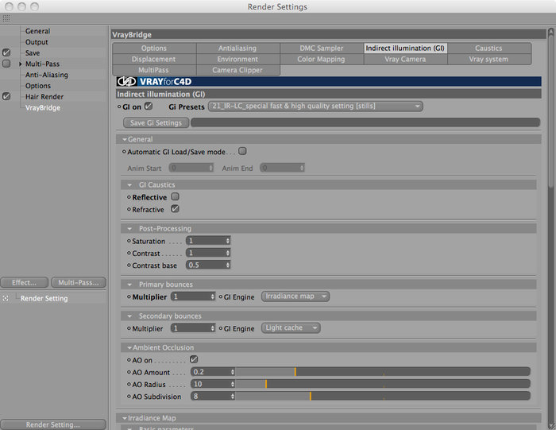
Task: Open the Antialiasing tab
Action: pos(237,48)
